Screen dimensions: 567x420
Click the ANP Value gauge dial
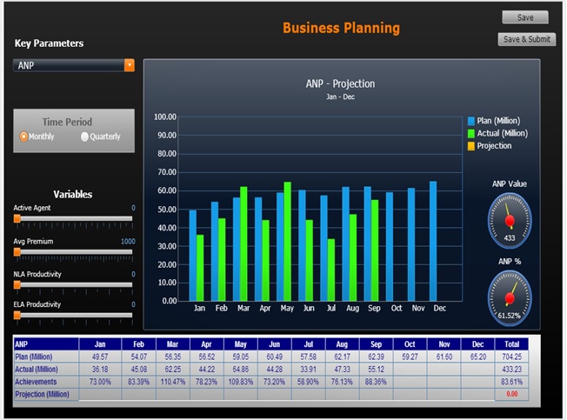click(x=510, y=220)
